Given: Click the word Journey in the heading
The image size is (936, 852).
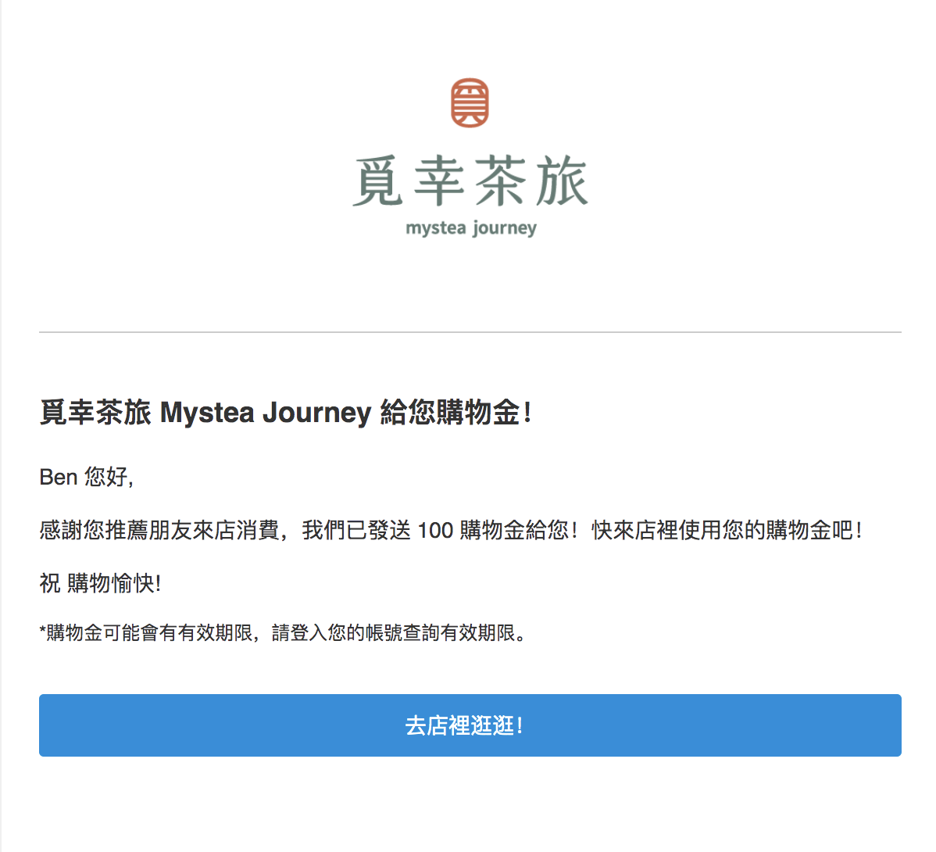Looking at the screenshot, I should [317, 413].
